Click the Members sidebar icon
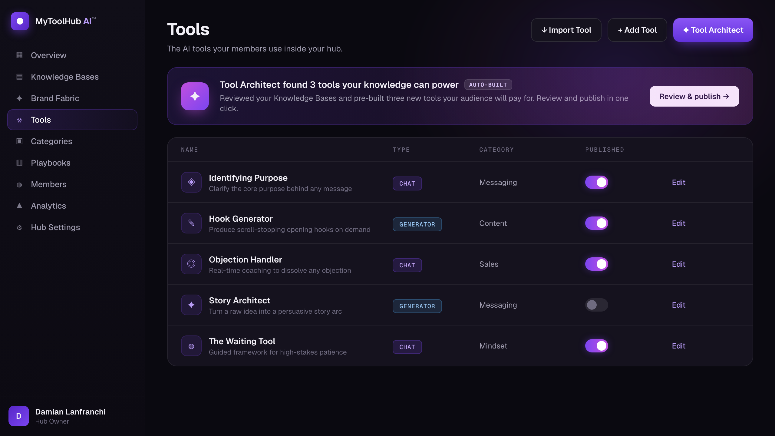Viewport: 775px width, 436px height. tap(19, 185)
